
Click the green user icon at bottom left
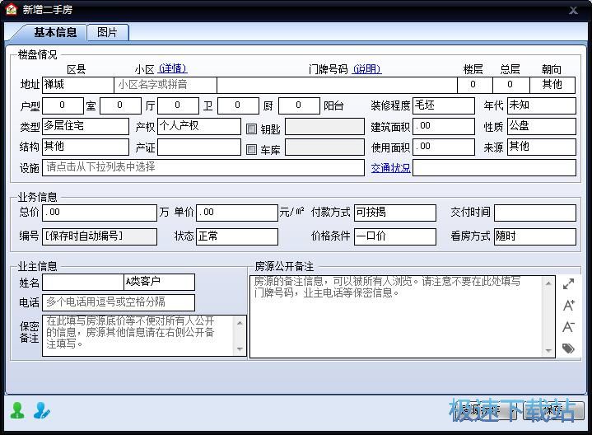[x=16, y=409]
